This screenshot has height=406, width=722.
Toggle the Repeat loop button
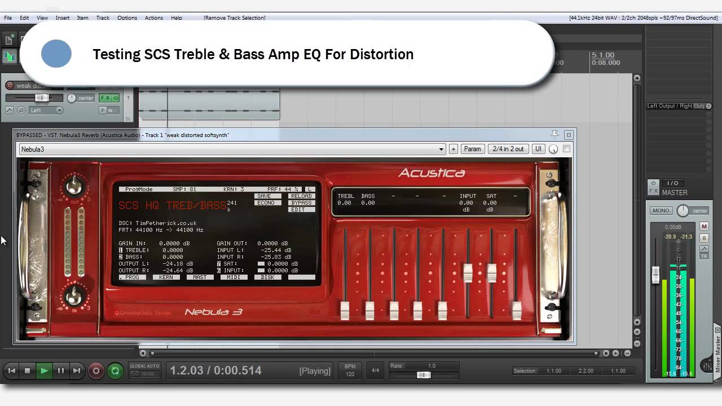[x=115, y=370]
